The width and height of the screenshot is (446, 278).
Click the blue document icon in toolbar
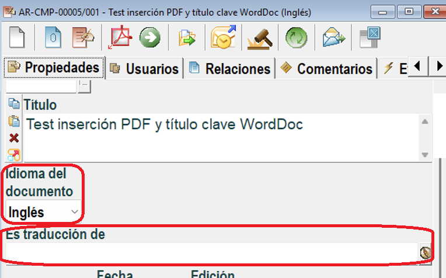click(x=53, y=38)
